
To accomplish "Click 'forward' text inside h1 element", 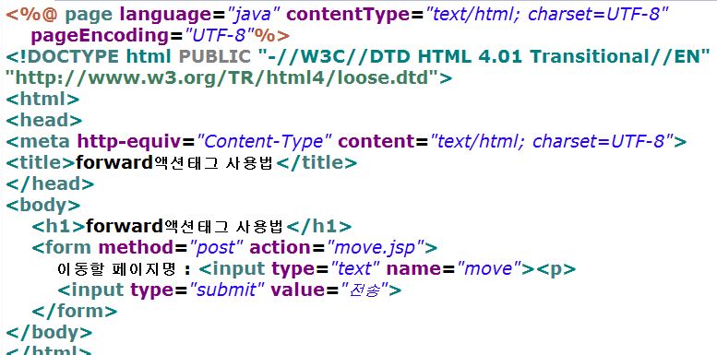I will [x=125, y=226].
